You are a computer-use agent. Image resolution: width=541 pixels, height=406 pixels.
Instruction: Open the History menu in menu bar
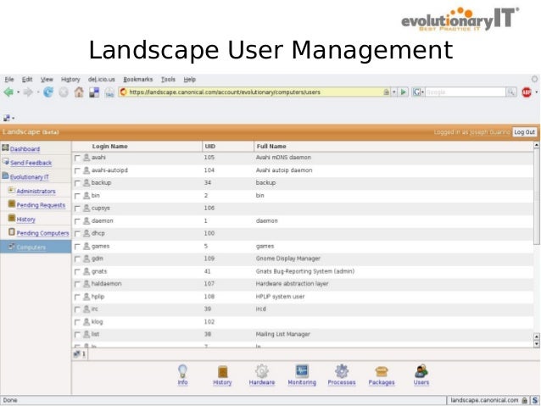(x=70, y=80)
